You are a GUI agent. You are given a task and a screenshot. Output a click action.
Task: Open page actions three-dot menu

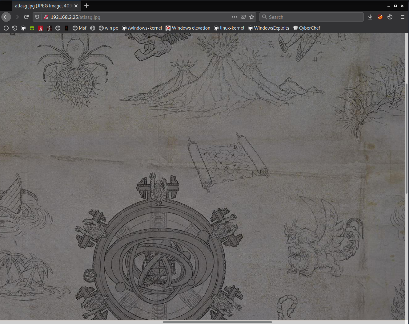pos(235,17)
